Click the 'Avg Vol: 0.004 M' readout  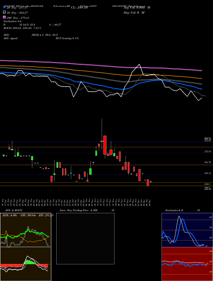point(137,7)
